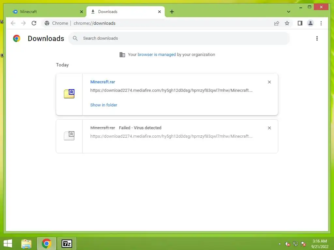
Task: Click the strikethrough Minecraft.rar failed file name
Action: tap(102, 128)
